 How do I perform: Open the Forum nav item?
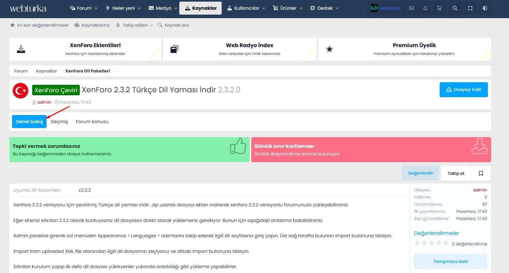[x=81, y=8]
